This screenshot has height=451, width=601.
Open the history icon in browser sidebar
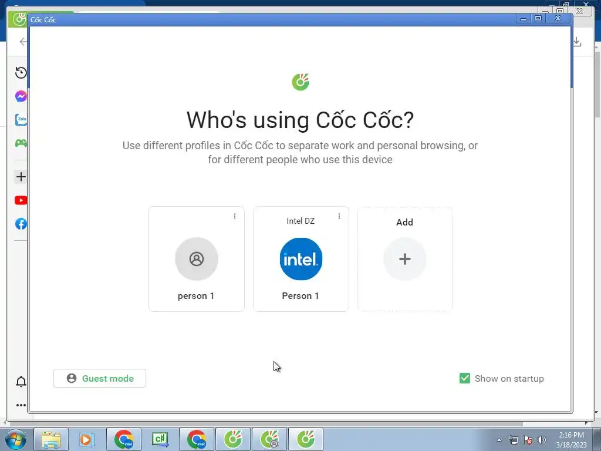click(21, 73)
